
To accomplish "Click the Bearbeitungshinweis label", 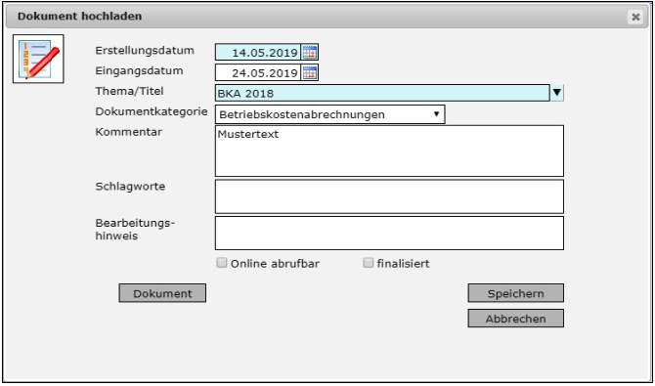I will point(135,230).
